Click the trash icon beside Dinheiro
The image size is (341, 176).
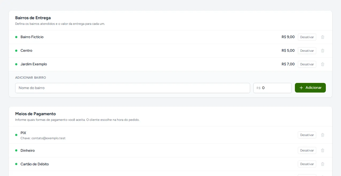click(x=323, y=150)
